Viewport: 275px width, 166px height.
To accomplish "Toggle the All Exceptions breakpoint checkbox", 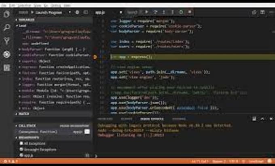I will coord(21,143).
